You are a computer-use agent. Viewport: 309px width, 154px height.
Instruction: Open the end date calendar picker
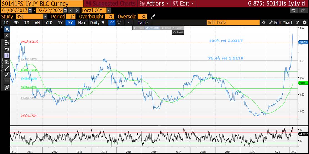click(65, 11)
